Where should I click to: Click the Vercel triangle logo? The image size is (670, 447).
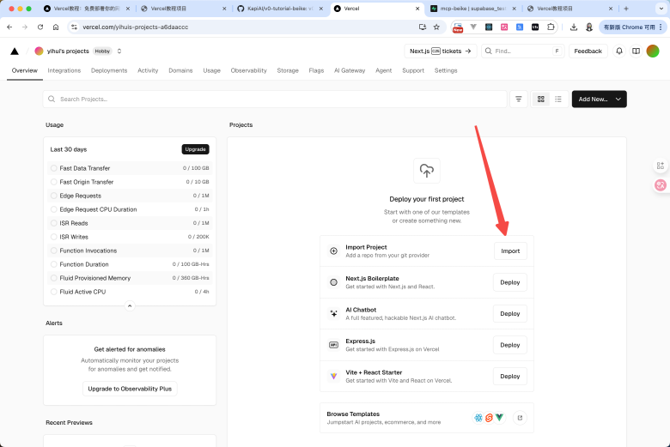tap(15, 51)
